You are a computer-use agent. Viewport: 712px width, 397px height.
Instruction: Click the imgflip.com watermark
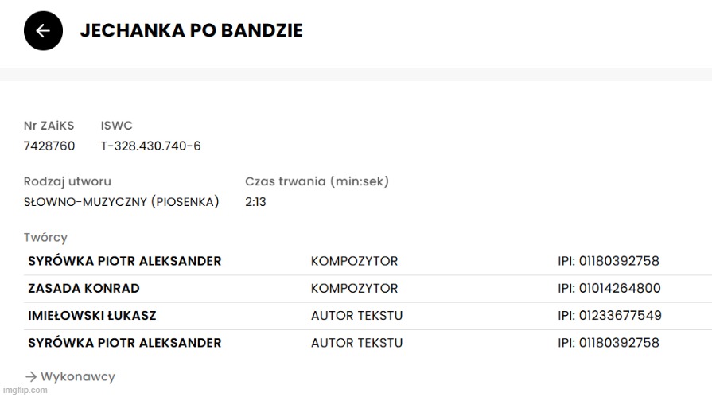[25, 391]
